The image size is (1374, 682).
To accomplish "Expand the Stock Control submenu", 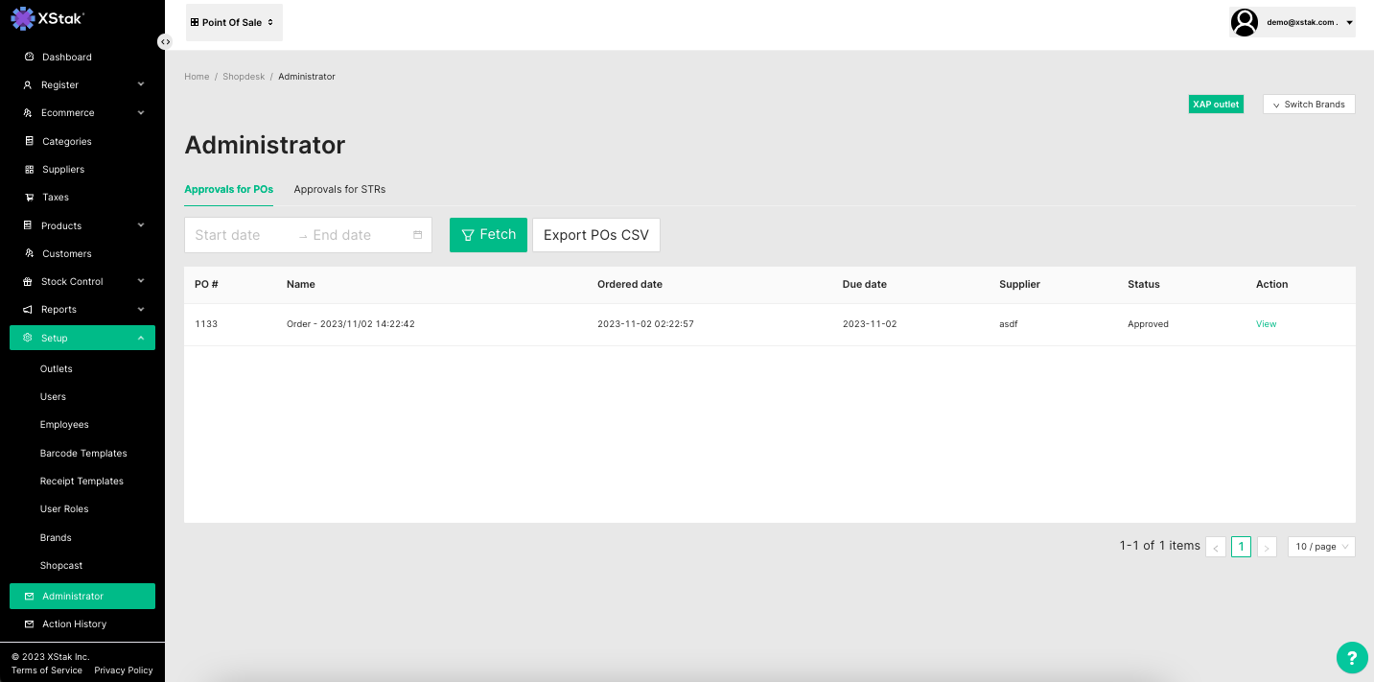I will pos(141,281).
